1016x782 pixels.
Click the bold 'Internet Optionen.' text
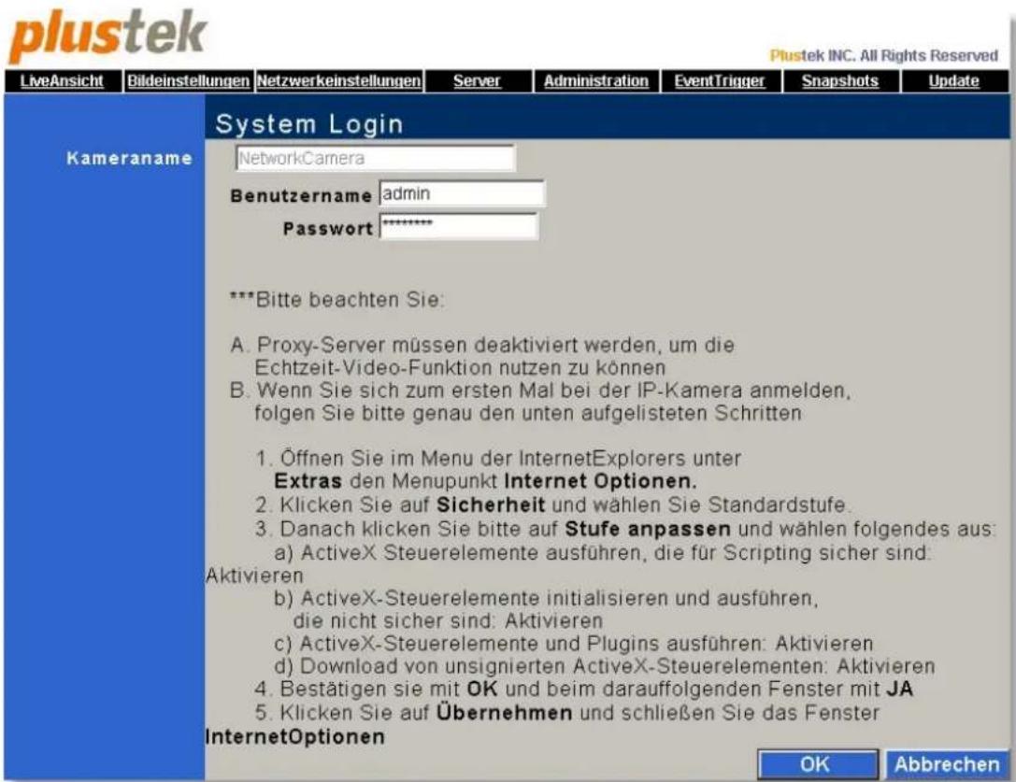(601, 481)
